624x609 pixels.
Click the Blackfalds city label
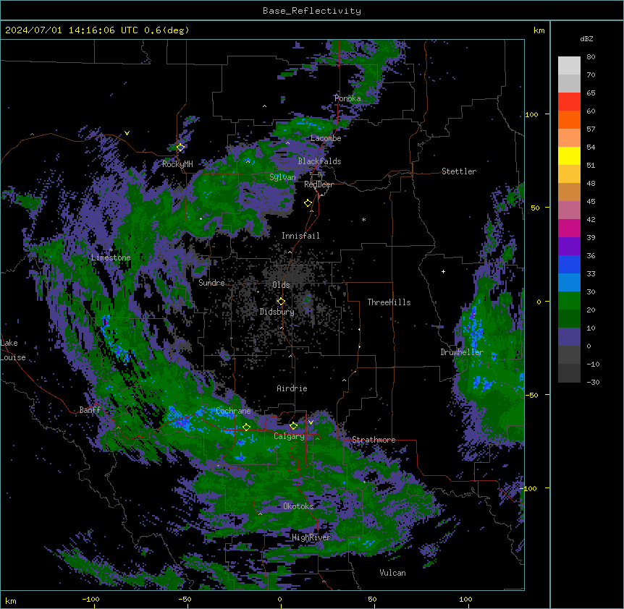tap(319, 161)
